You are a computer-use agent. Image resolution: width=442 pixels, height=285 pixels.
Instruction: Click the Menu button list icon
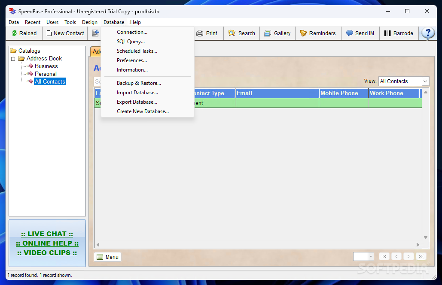[100, 257]
